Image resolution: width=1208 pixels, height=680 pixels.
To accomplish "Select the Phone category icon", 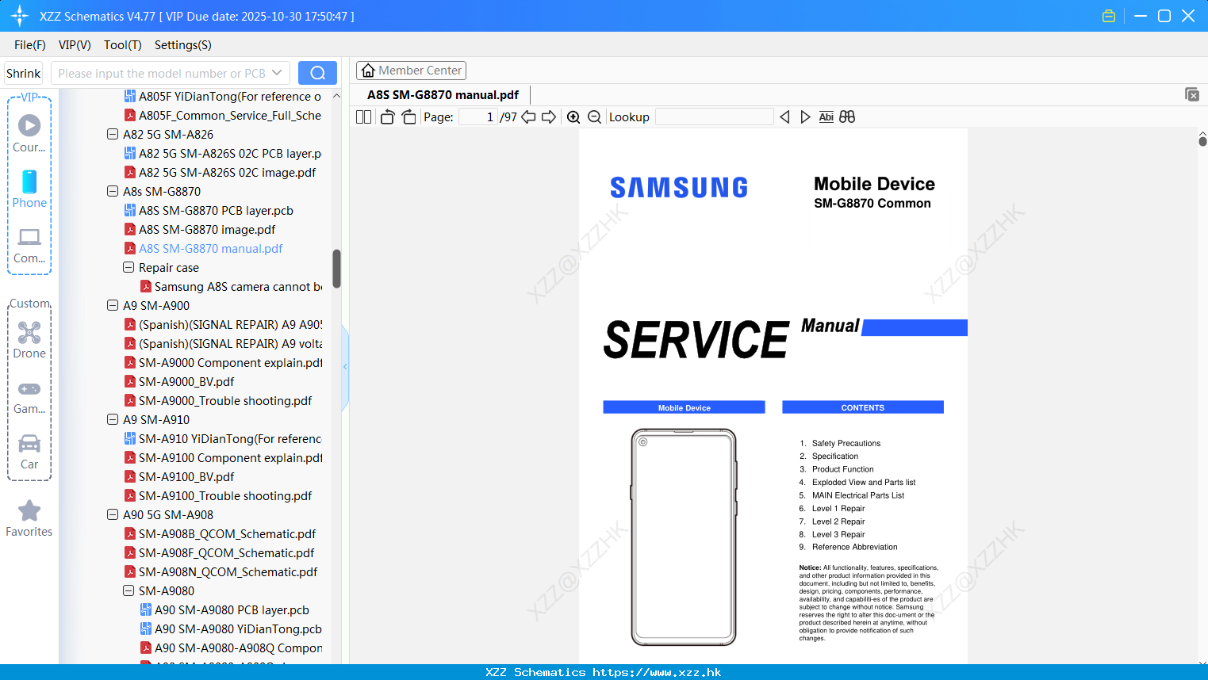I will point(29,189).
